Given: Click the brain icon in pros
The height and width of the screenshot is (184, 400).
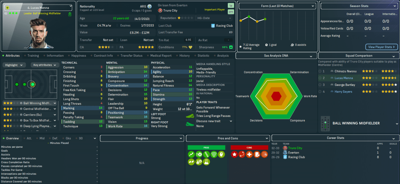Looking at the screenshot, I should pyautogui.click(x=221, y=154).
